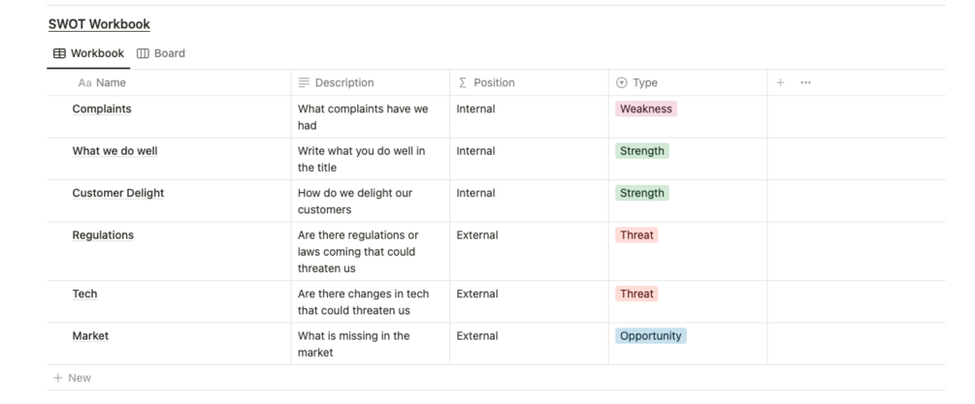Click the text icon in the Description header
Viewport: 975px width, 404px height.
pos(304,83)
